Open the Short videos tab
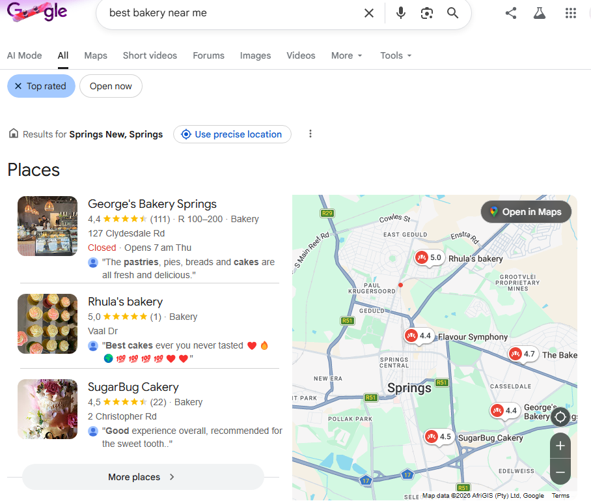The height and width of the screenshot is (501, 591). coord(150,55)
